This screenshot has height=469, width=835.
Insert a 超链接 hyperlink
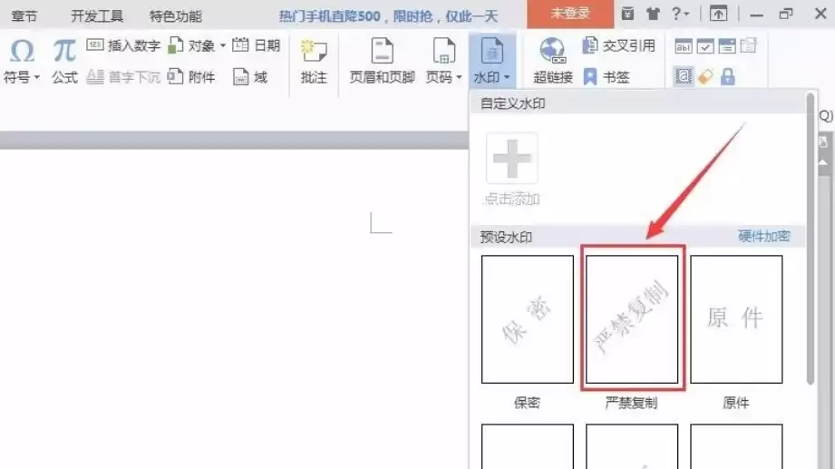553,61
